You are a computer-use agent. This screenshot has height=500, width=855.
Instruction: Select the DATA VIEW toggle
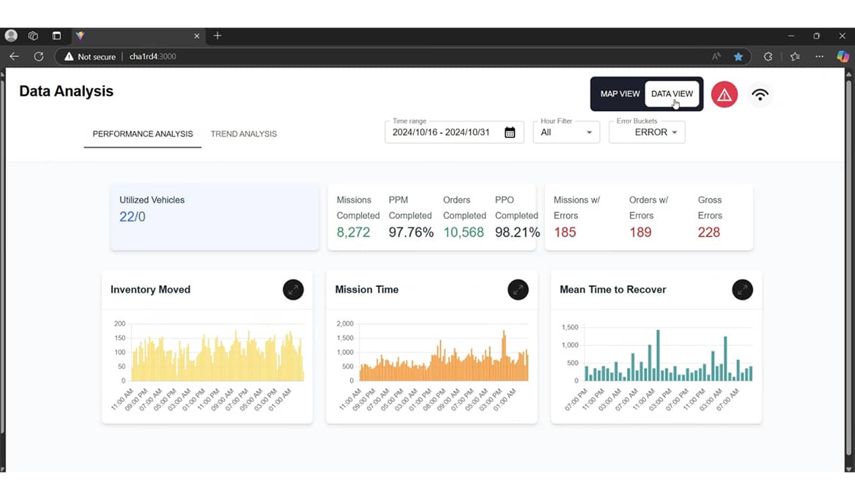pyautogui.click(x=672, y=94)
